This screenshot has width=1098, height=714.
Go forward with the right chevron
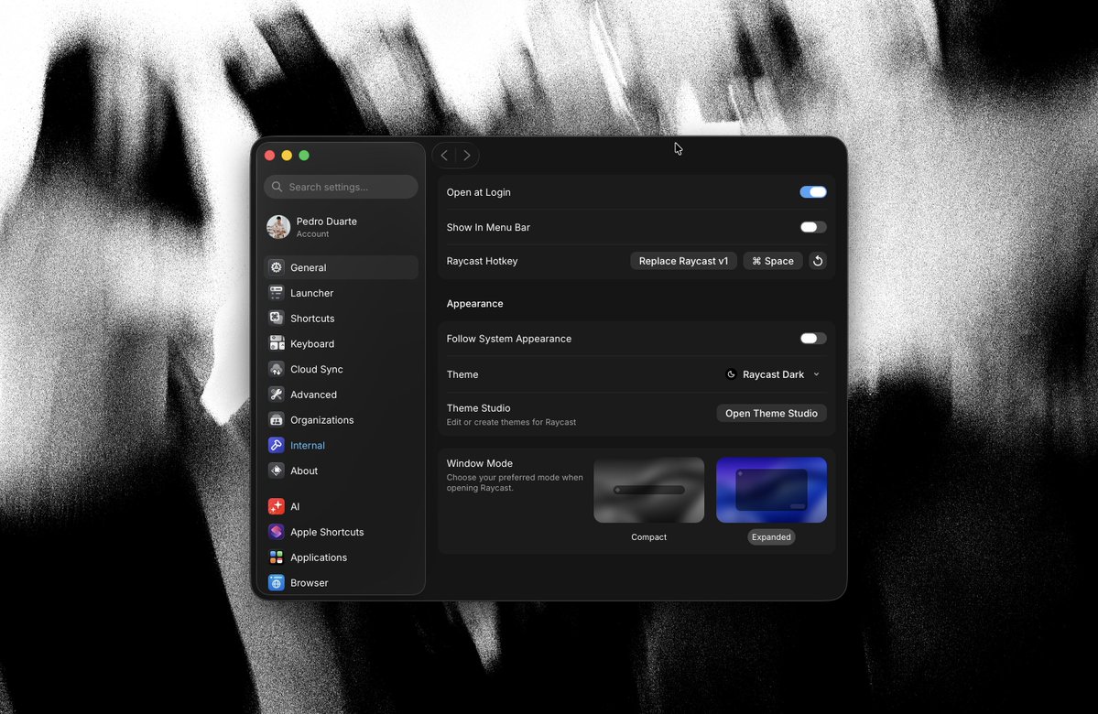(x=467, y=156)
